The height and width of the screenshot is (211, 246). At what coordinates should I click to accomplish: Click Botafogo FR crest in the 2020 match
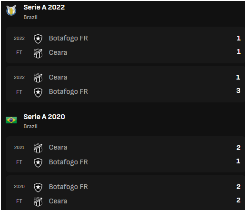(x=38, y=187)
